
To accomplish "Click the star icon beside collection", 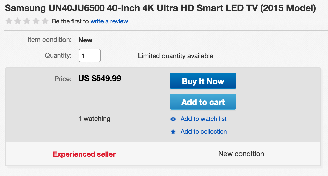I will point(173,132).
